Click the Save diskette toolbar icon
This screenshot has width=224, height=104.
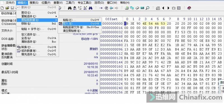(12, 8)
